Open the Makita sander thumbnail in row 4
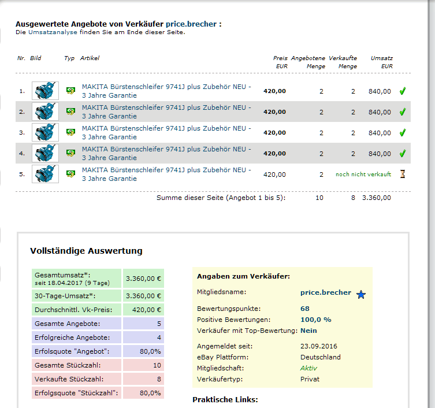The image size is (435, 408). tap(45, 153)
